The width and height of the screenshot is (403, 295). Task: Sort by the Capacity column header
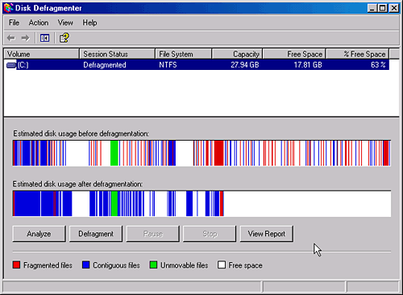click(x=237, y=54)
